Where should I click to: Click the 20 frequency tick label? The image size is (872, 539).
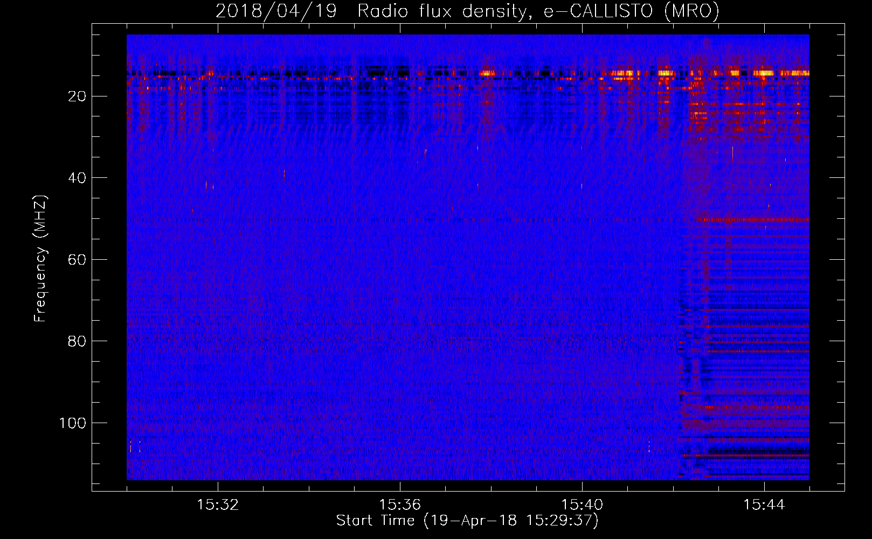tap(77, 96)
